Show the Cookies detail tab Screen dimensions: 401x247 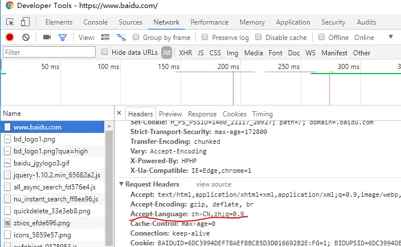point(235,114)
